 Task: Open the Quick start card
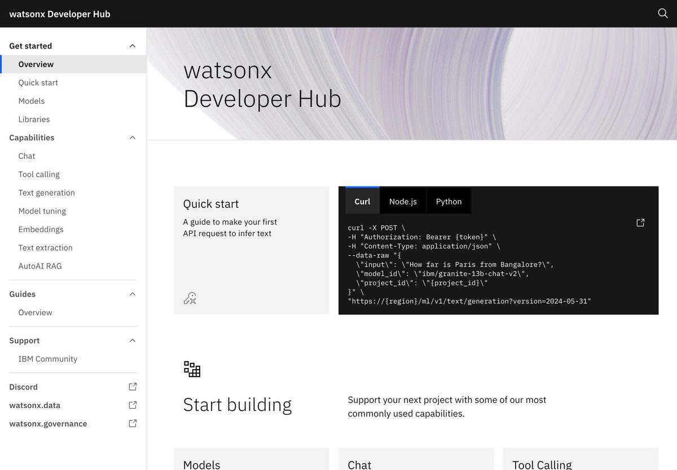coord(252,250)
